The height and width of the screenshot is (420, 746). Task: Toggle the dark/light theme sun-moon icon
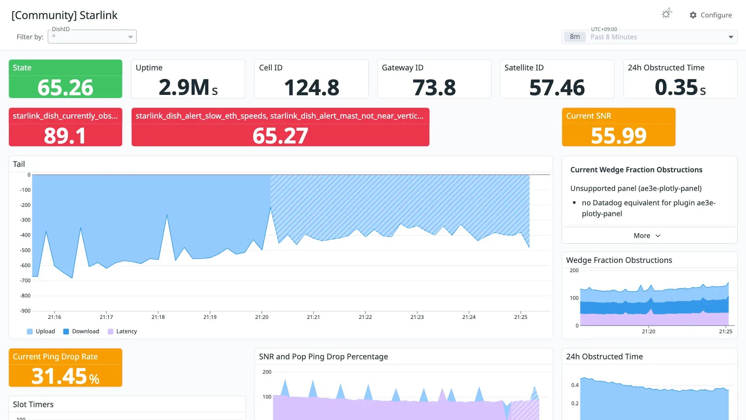pyautogui.click(x=667, y=14)
